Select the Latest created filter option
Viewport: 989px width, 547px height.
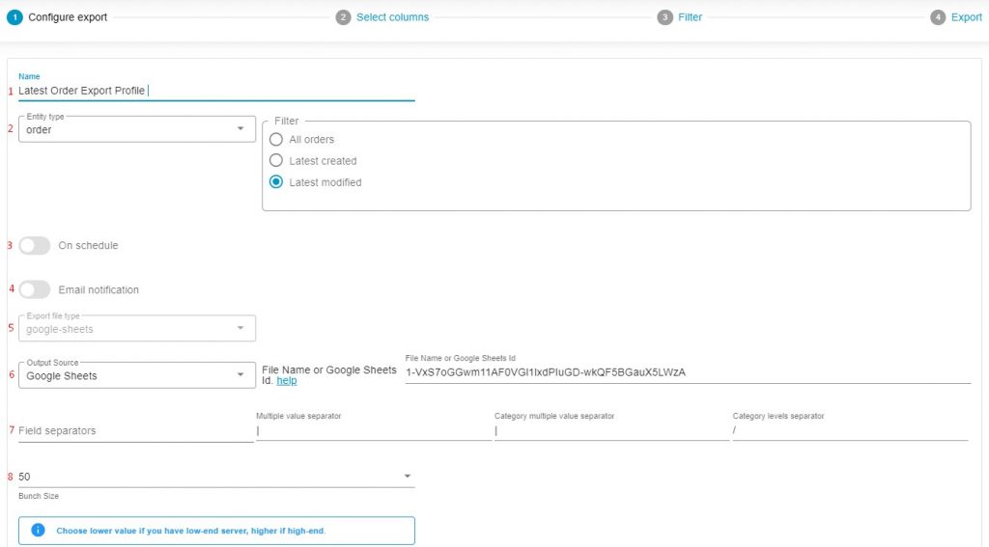275,161
